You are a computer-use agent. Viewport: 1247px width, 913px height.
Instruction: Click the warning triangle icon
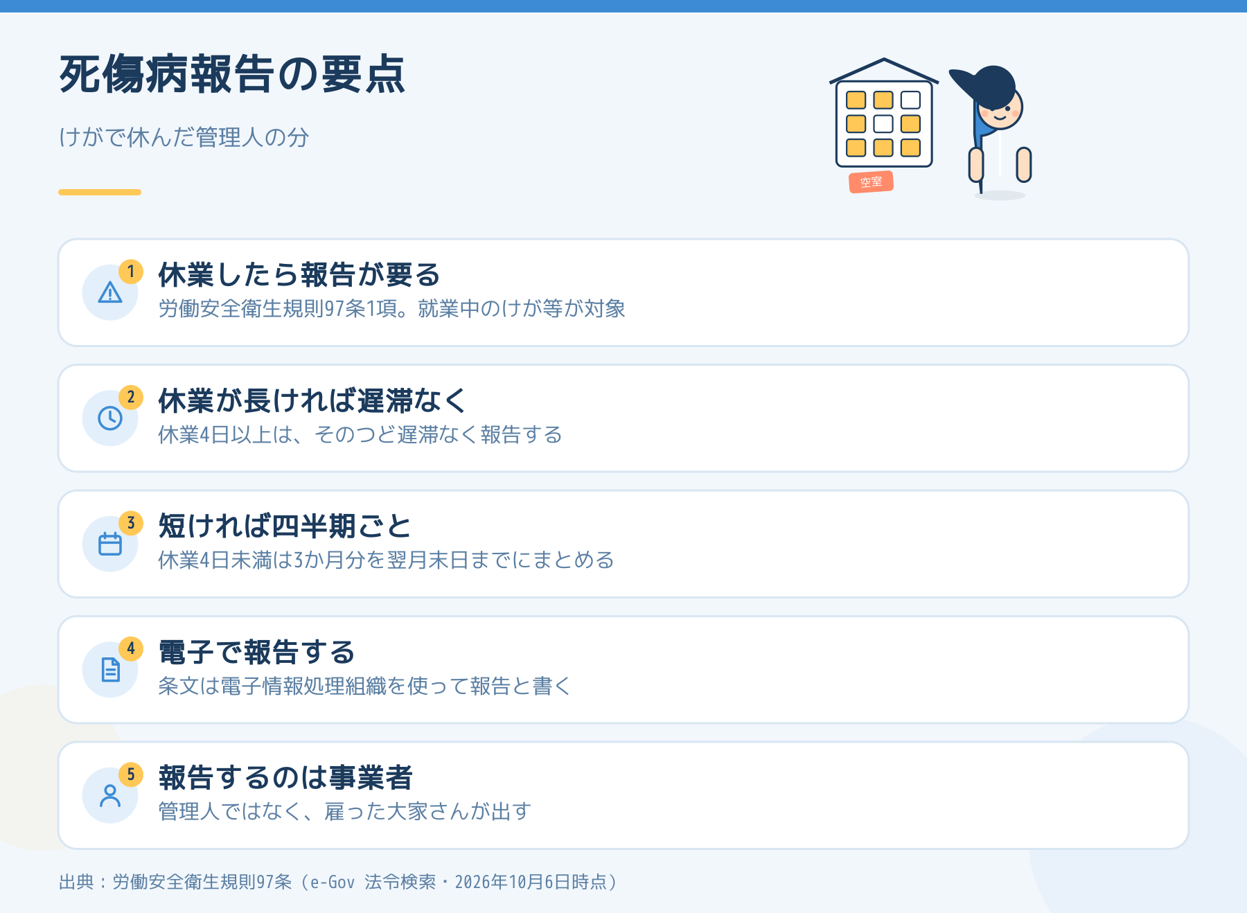tap(110, 292)
